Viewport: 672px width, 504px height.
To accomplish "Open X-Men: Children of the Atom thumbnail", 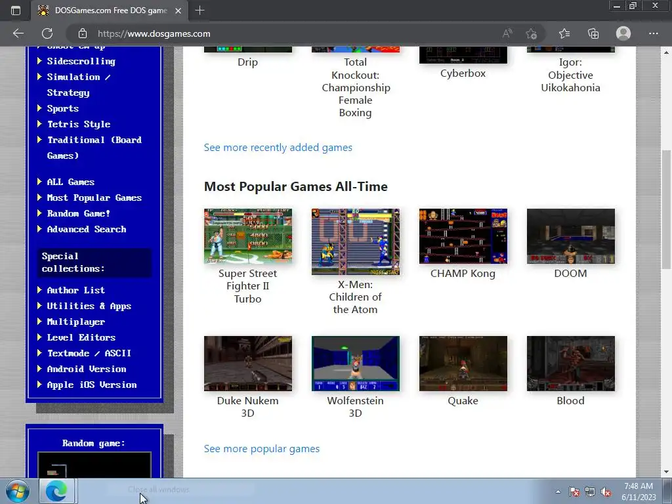I will [356, 241].
